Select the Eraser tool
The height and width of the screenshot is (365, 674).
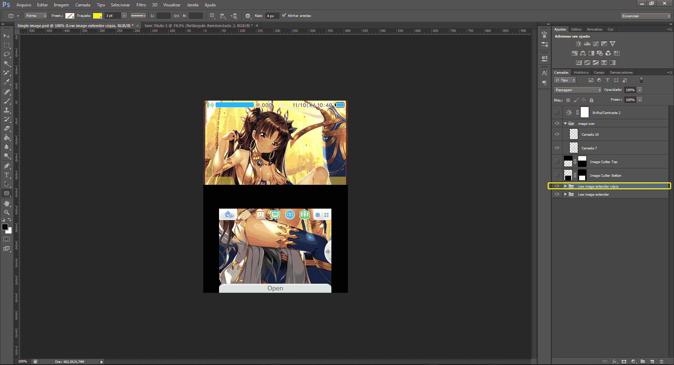click(7, 128)
